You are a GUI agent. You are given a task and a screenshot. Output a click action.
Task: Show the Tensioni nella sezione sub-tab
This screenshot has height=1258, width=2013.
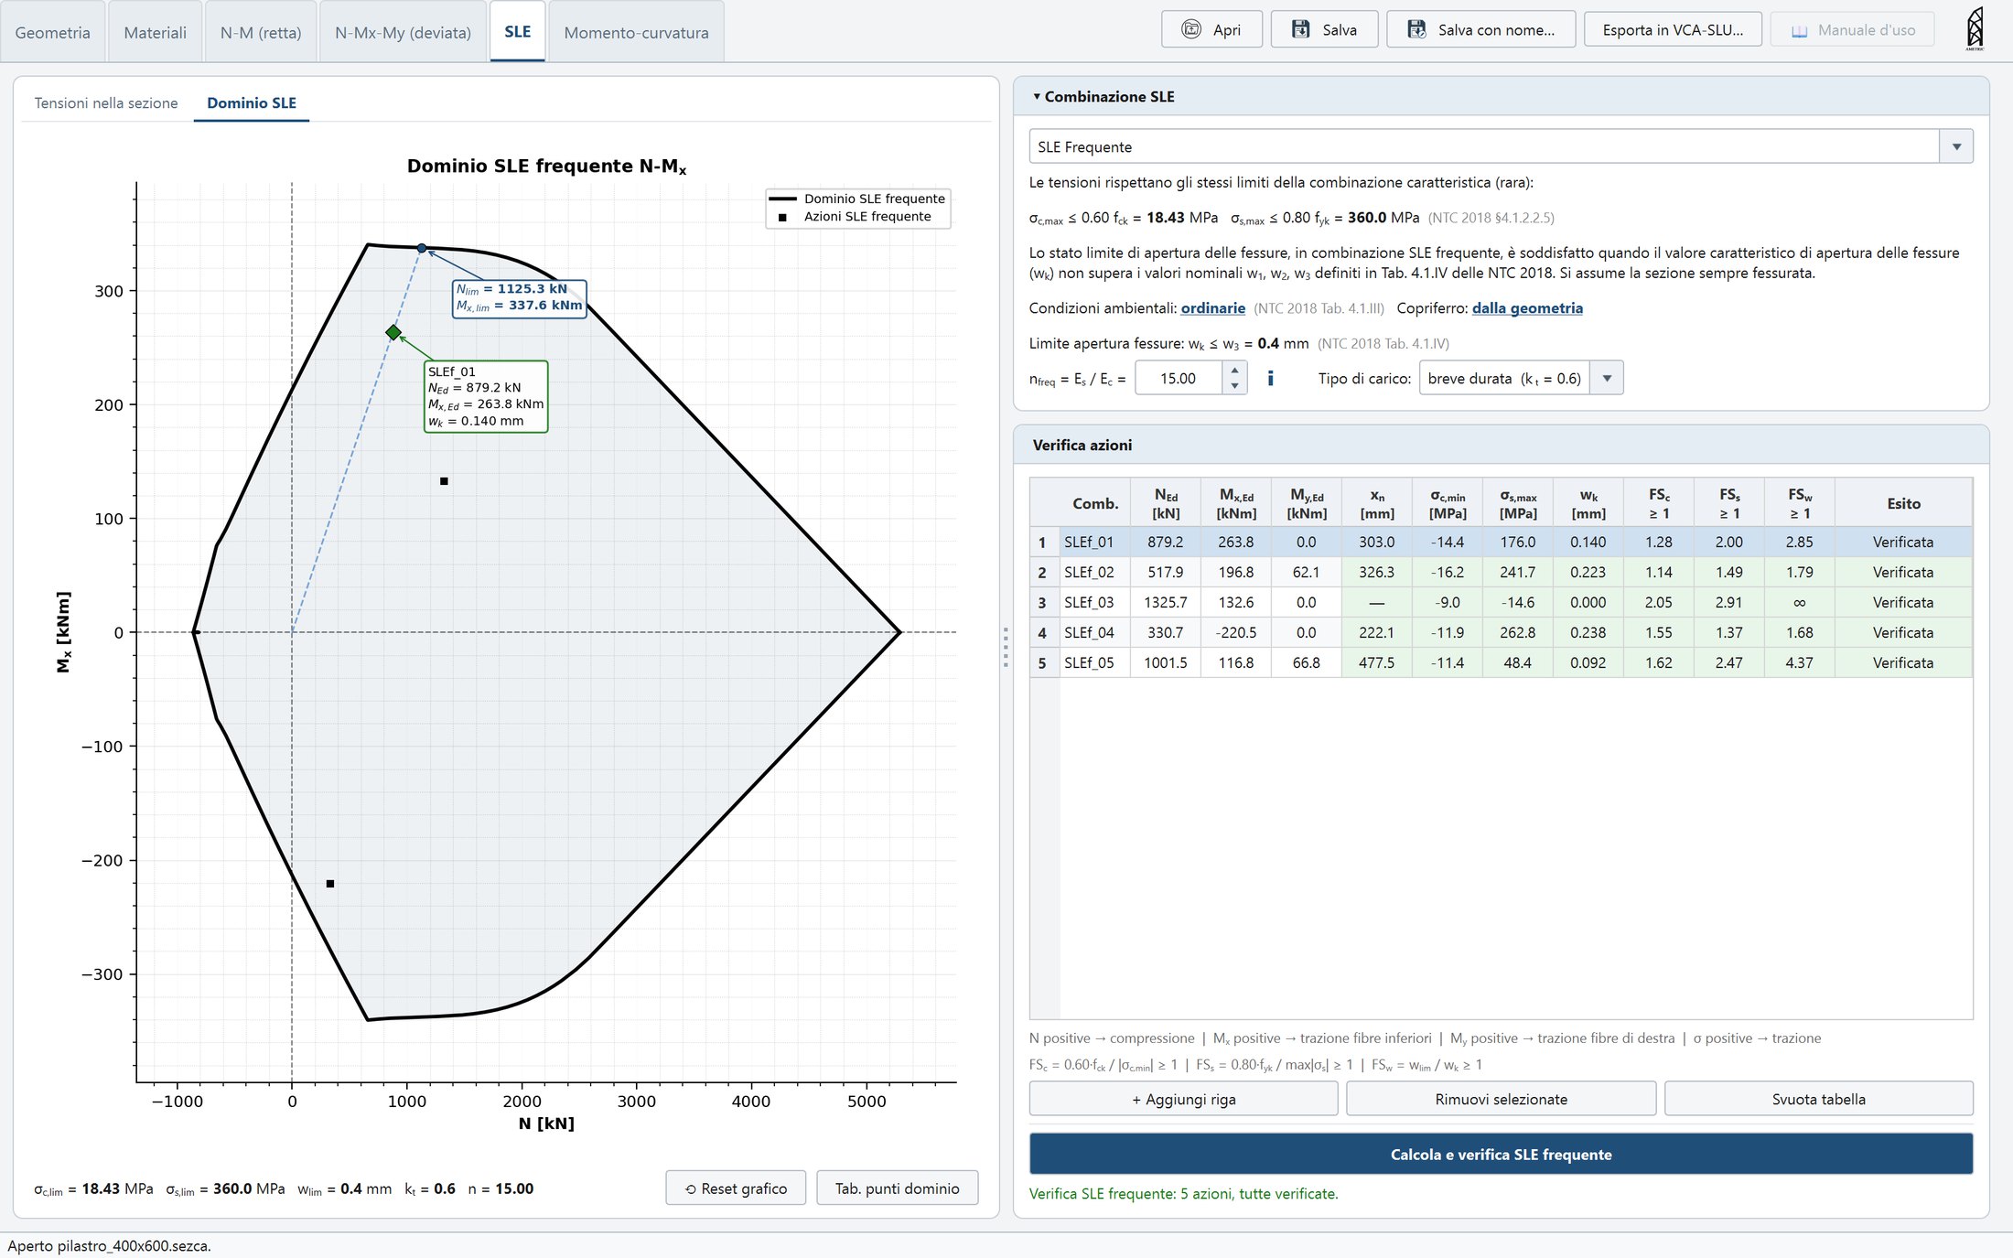[x=106, y=102]
